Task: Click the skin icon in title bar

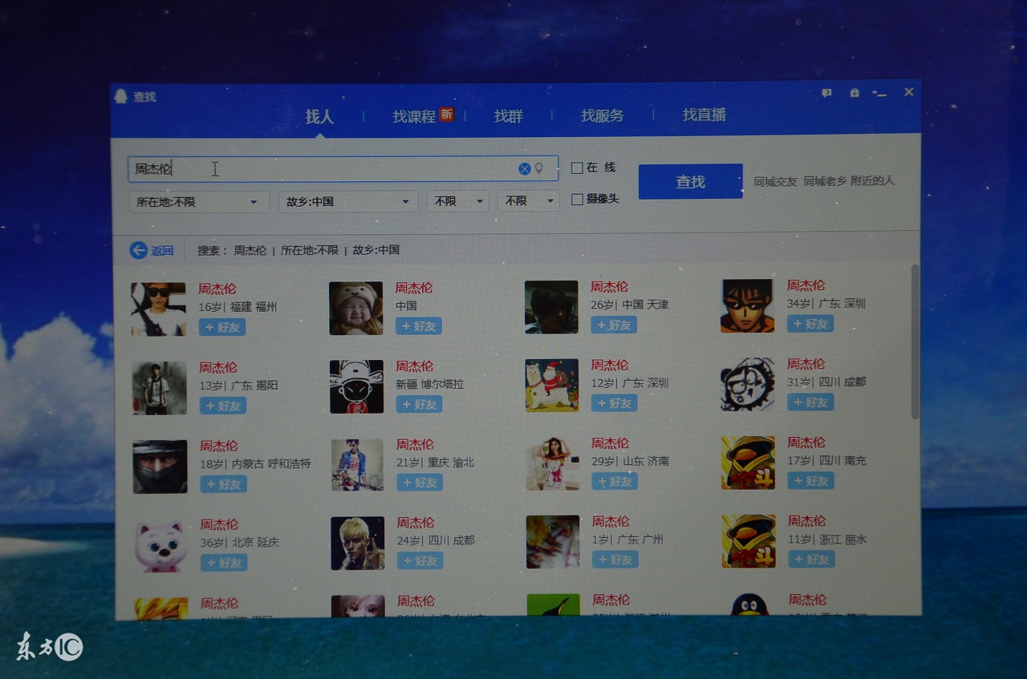Action: click(x=854, y=93)
